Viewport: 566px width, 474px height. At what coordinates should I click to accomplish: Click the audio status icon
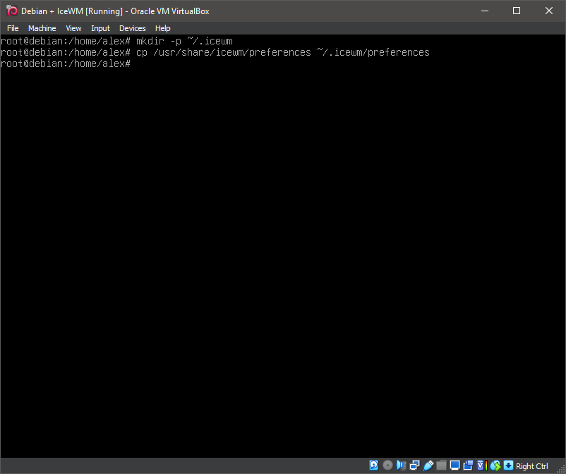[x=401, y=465]
